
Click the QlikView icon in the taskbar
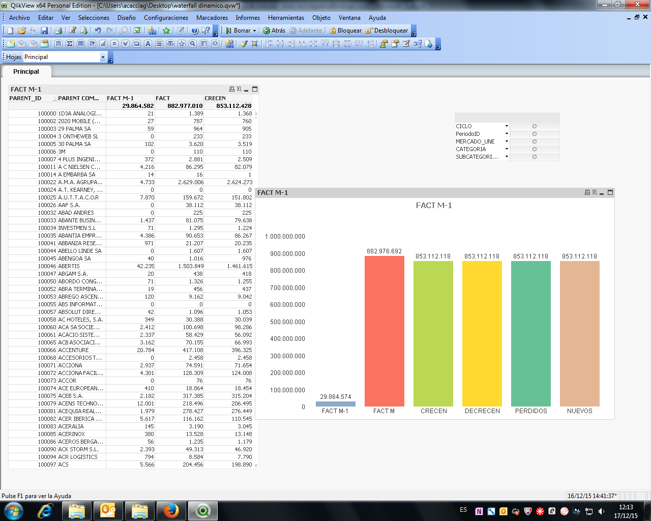pyautogui.click(x=203, y=510)
